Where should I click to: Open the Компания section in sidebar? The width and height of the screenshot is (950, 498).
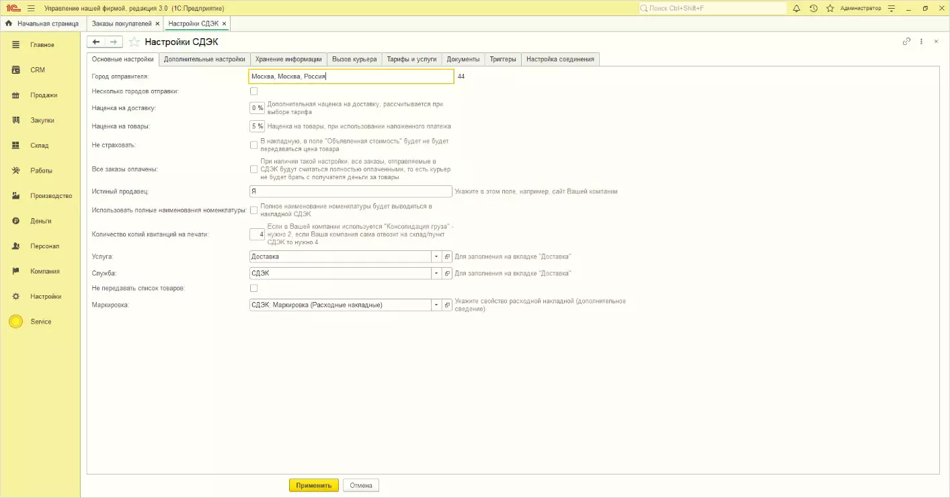point(40,271)
